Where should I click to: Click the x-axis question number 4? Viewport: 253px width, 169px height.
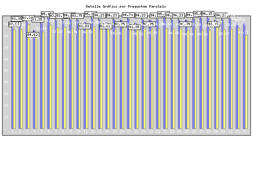(35, 131)
